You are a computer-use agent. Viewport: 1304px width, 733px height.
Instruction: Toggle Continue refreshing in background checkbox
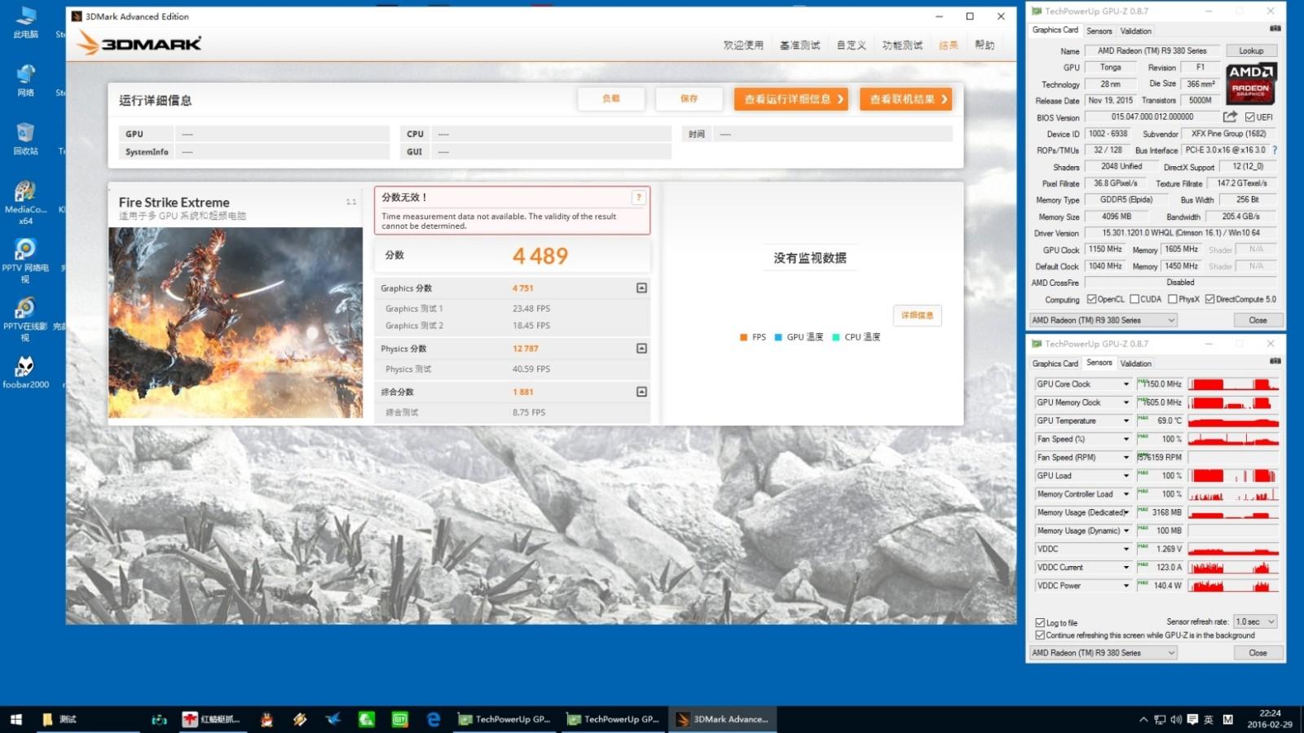pyautogui.click(x=1040, y=634)
